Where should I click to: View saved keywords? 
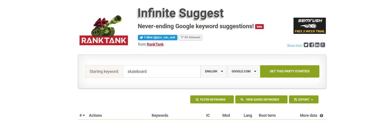pyautogui.click(x=261, y=99)
